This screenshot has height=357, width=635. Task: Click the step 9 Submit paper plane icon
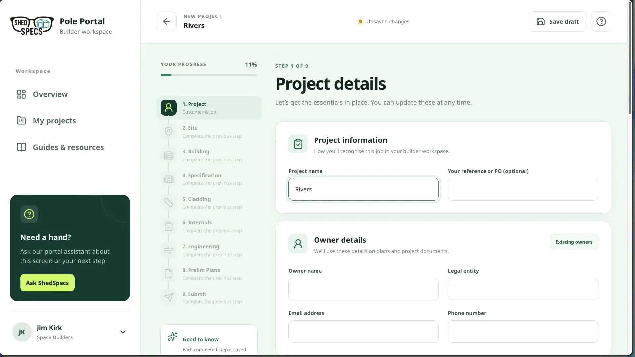(169, 297)
